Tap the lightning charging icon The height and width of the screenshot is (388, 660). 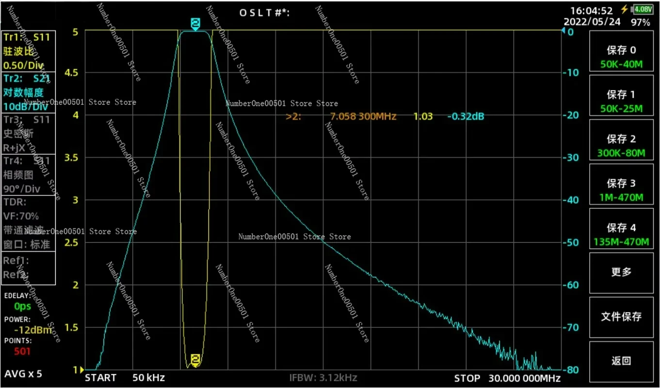(x=624, y=10)
